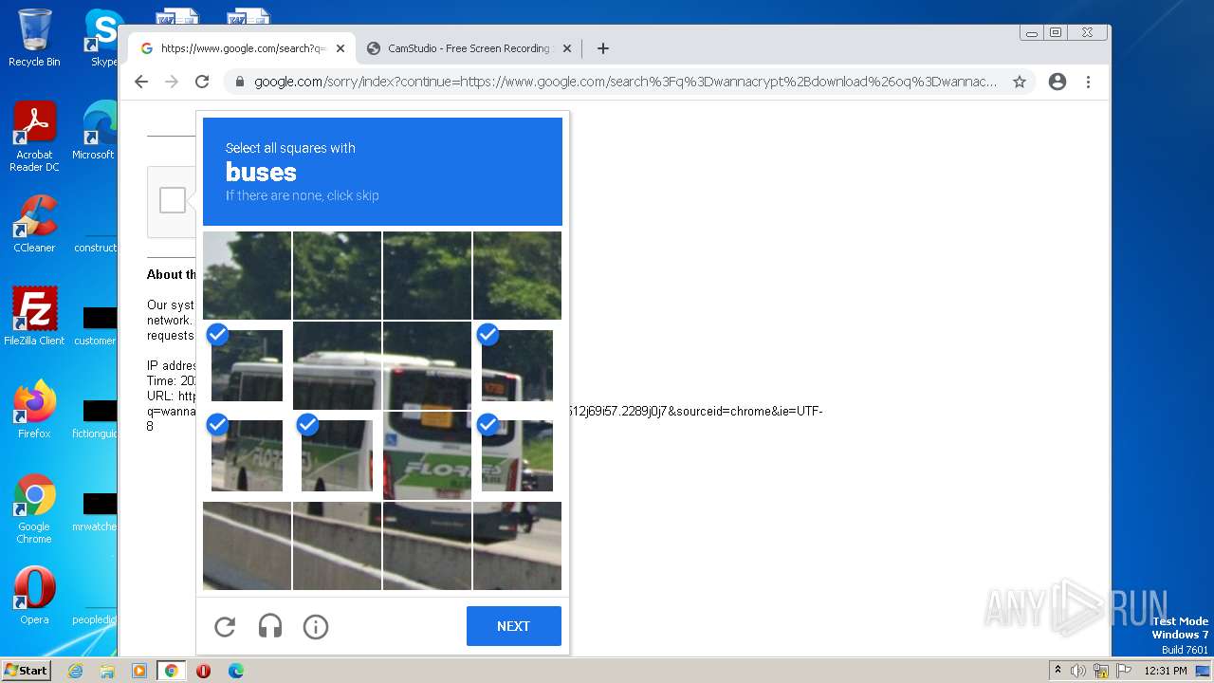Show hidden system tray icons
The height and width of the screenshot is (683, 1214).
pos(1058,671)
